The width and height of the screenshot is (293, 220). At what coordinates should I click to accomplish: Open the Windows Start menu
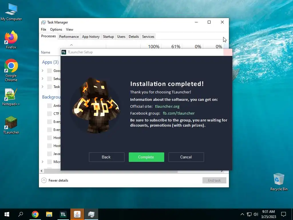point(7,214)
